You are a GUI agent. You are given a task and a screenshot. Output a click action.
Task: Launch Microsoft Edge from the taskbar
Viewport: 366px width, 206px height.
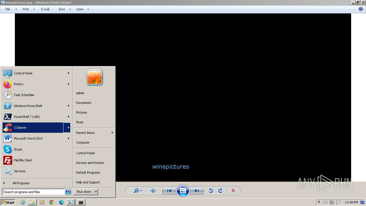tap(61, 202)
